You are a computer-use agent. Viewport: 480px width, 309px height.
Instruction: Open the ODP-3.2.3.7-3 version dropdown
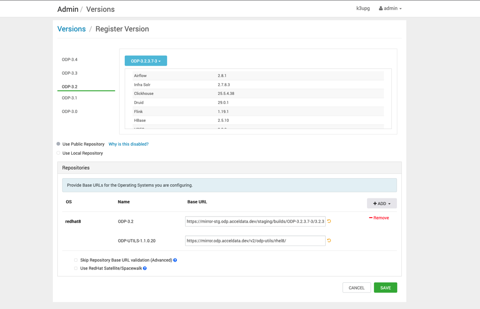tap(146, 61)
